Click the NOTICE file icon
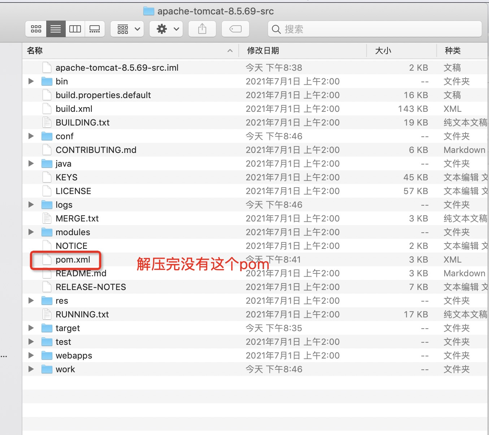The height and width of the screenshot is (435, 489). 47,246
